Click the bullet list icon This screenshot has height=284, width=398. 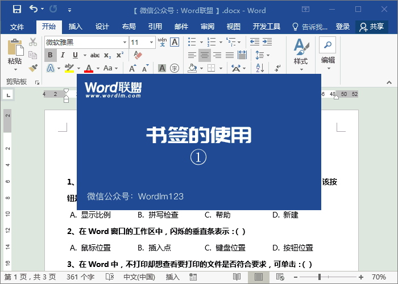192,42
